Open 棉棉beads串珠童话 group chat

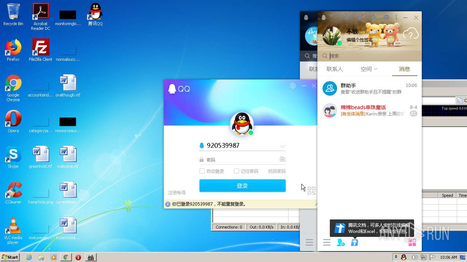coord(370,110)
